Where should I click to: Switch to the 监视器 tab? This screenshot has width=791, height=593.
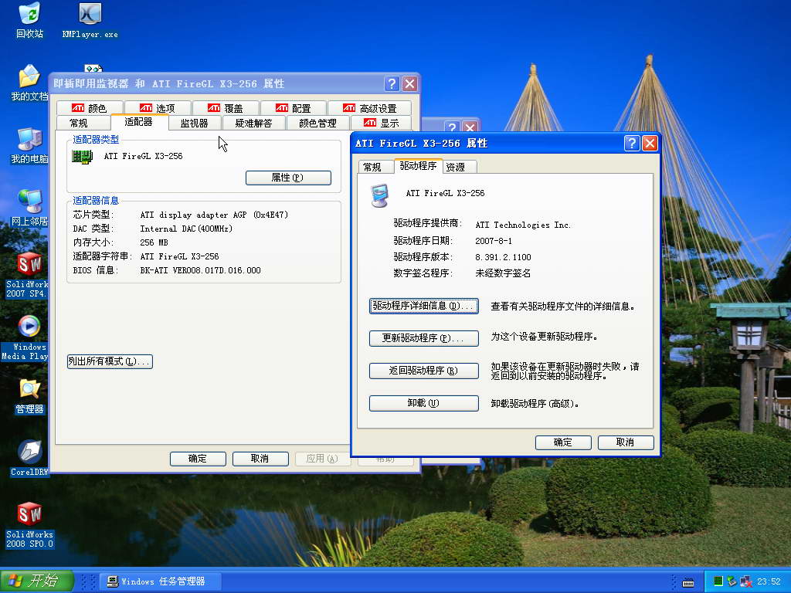click(x=194, y=123)
